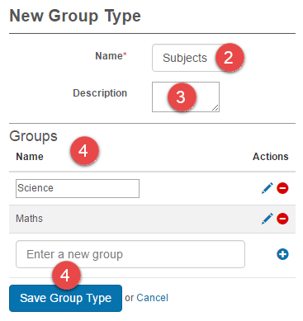Add new group with plus icon
The image size is (303, 321).
tap(282, 254)
